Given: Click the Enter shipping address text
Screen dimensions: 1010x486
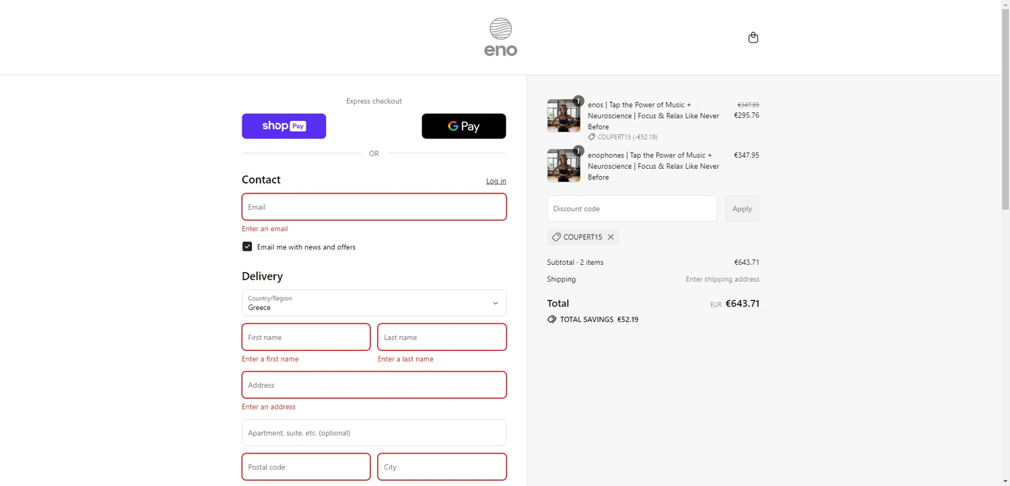Looking at the screenshot, I should [722, 279].
